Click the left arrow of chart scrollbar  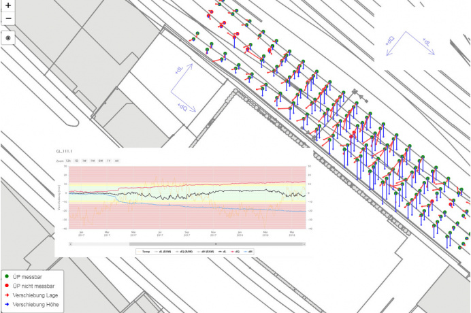pos(71,242)
